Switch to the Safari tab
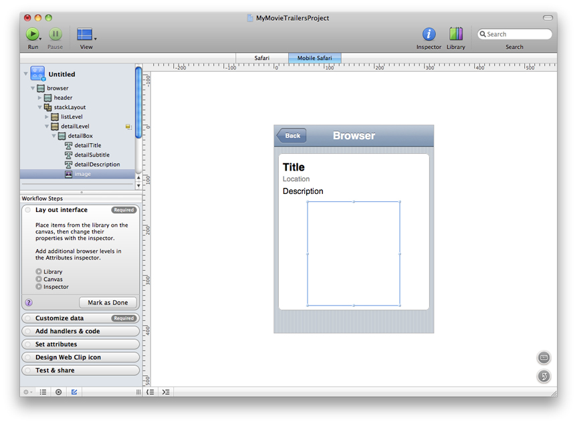 pos(262,58)
